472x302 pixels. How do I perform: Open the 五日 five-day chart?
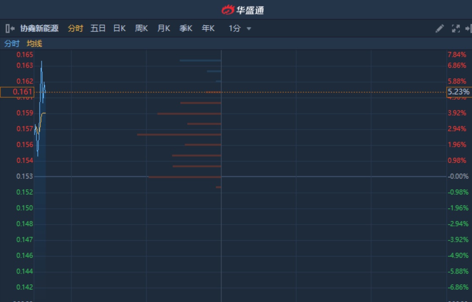[98, 28]
